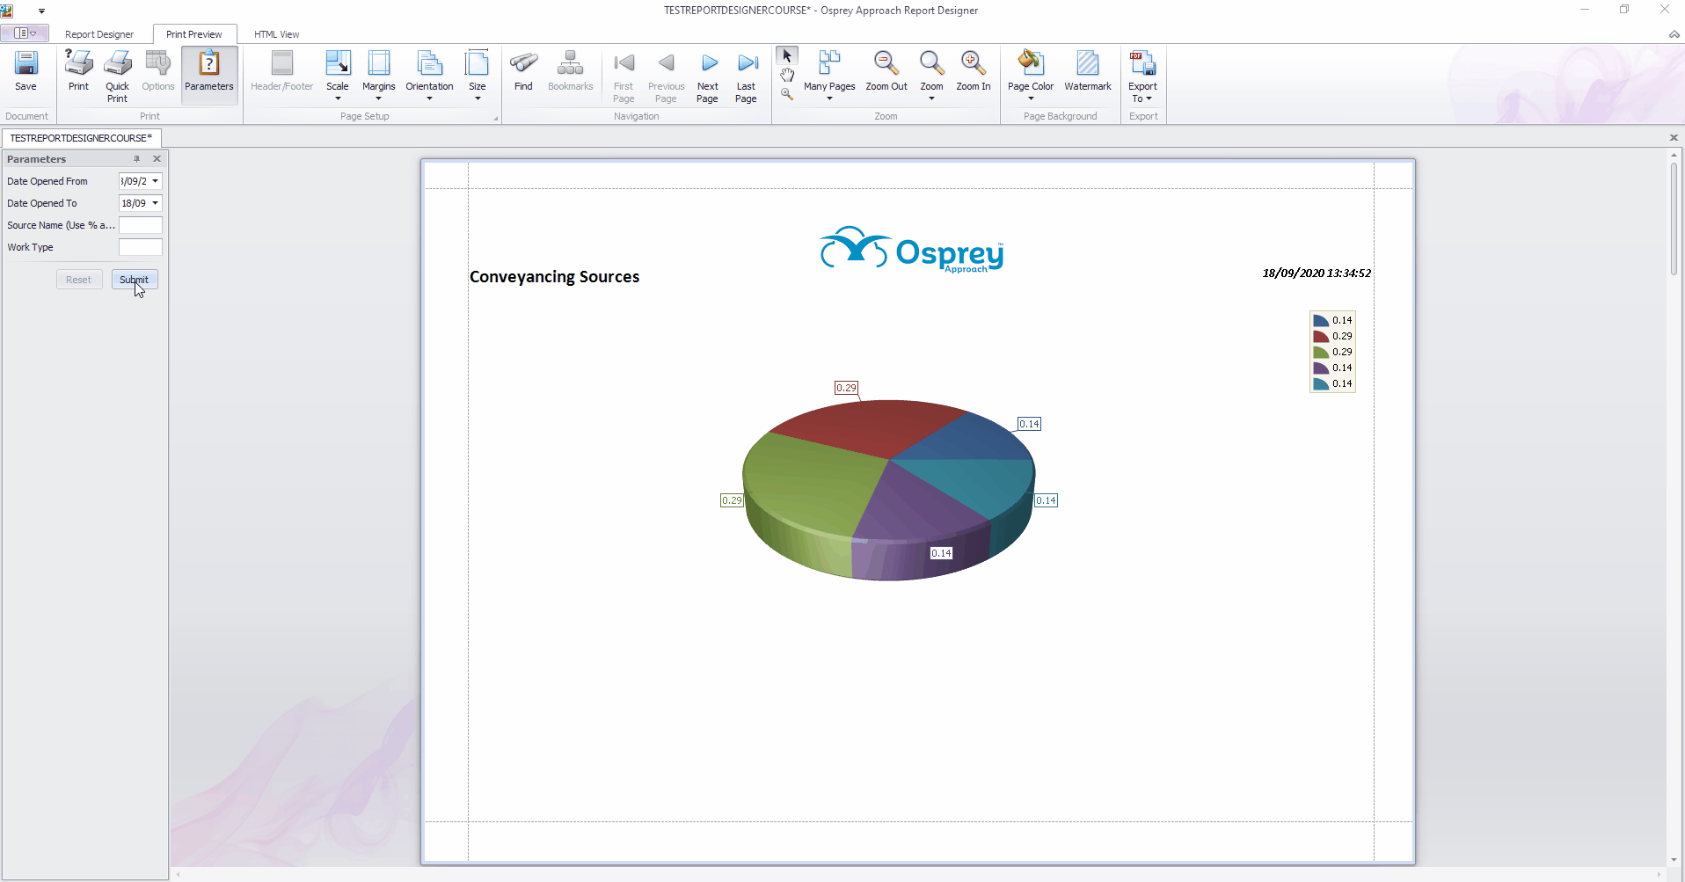Switch to the Report Designer tab
This screenshot has width=1685, height=882.
point(99,34)
